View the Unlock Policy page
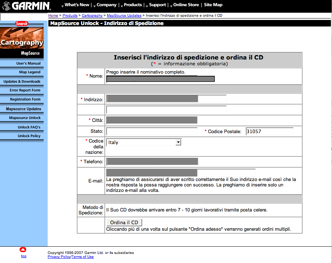The width and height of the screenshot is (332, 263). click(29, 136)
